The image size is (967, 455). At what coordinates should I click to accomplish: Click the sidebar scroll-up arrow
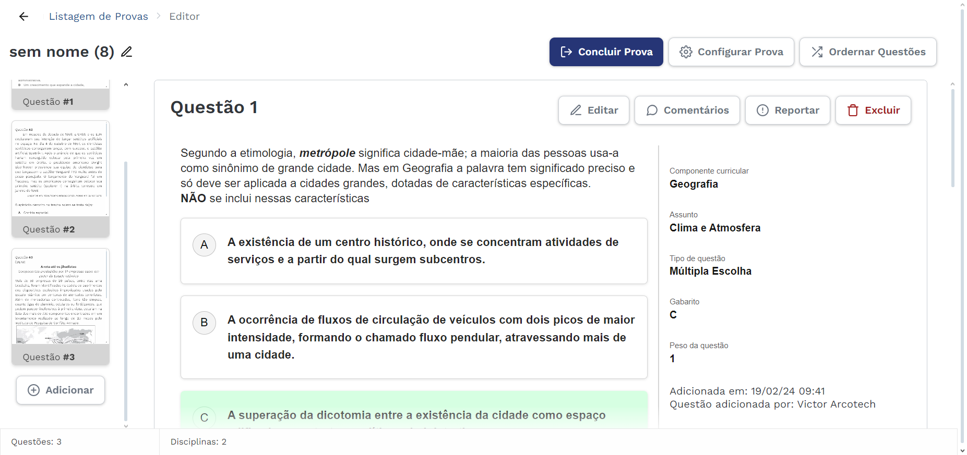coord(126,84)
